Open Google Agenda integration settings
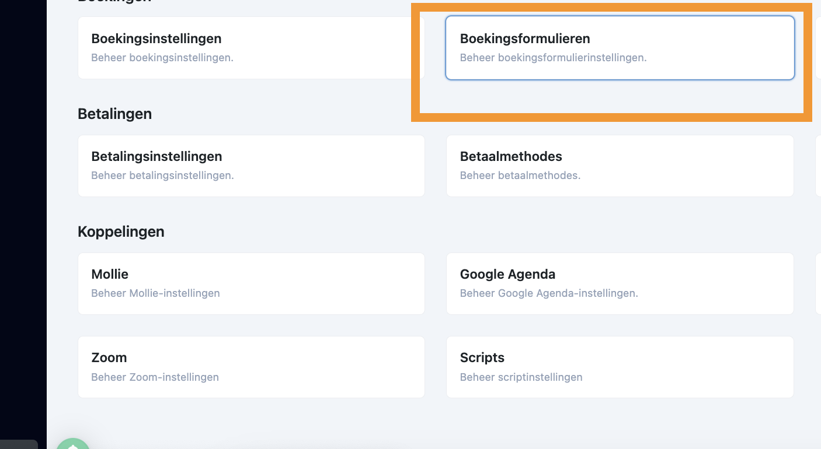Viewport: 821px width, 449px height. (620, 283)
